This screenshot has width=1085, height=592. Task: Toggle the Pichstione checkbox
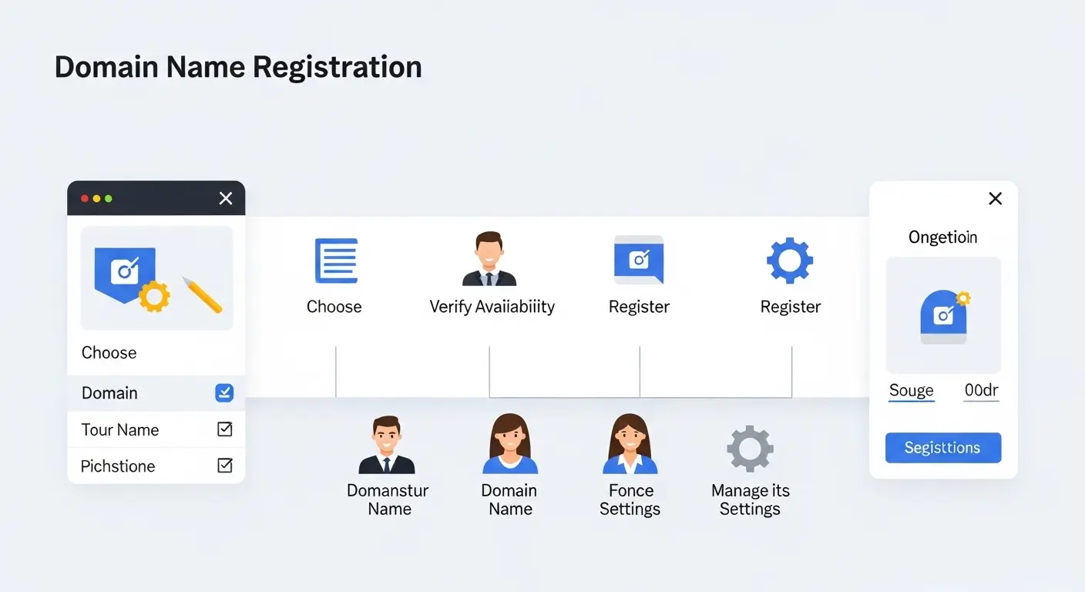pos(225,466)
